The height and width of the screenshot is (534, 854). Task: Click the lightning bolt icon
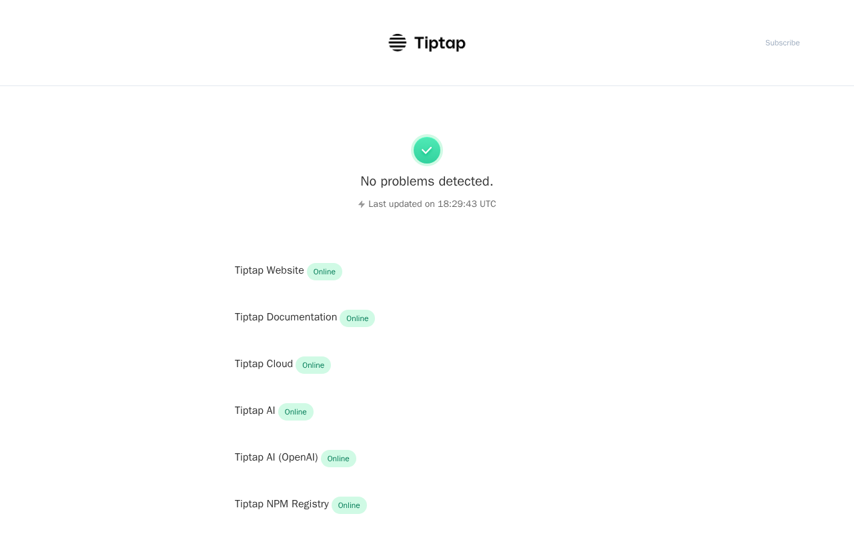(x=362, y=204)
